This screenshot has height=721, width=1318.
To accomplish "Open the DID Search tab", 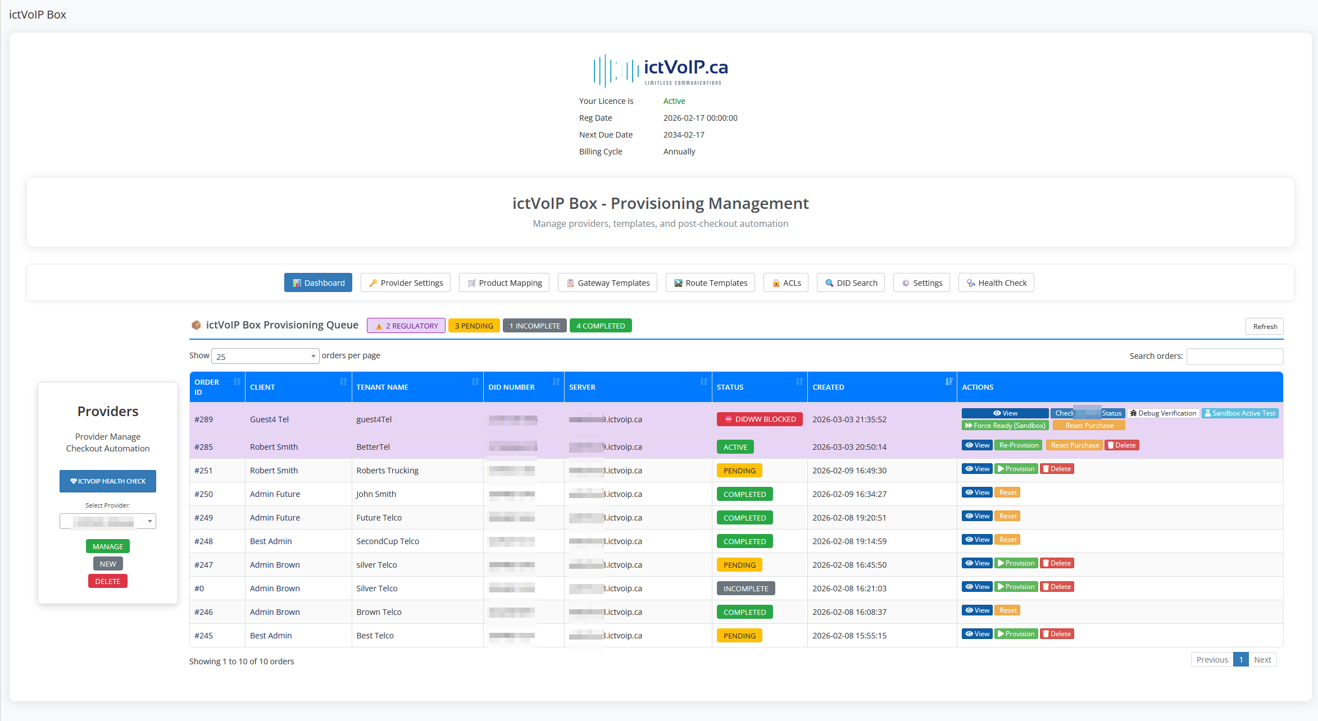I will pos(851,282).
